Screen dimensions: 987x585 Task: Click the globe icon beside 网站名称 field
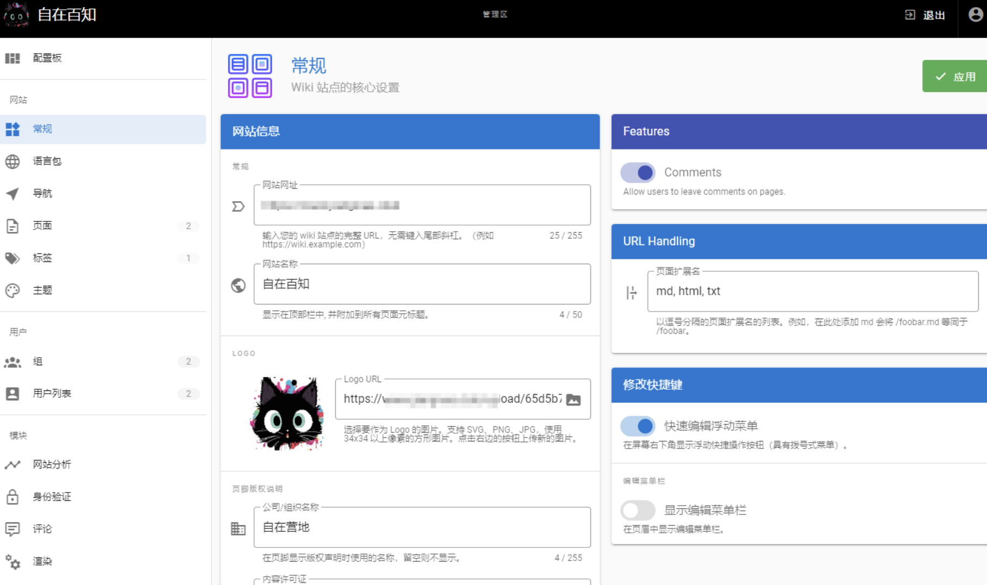pos(238,285)
